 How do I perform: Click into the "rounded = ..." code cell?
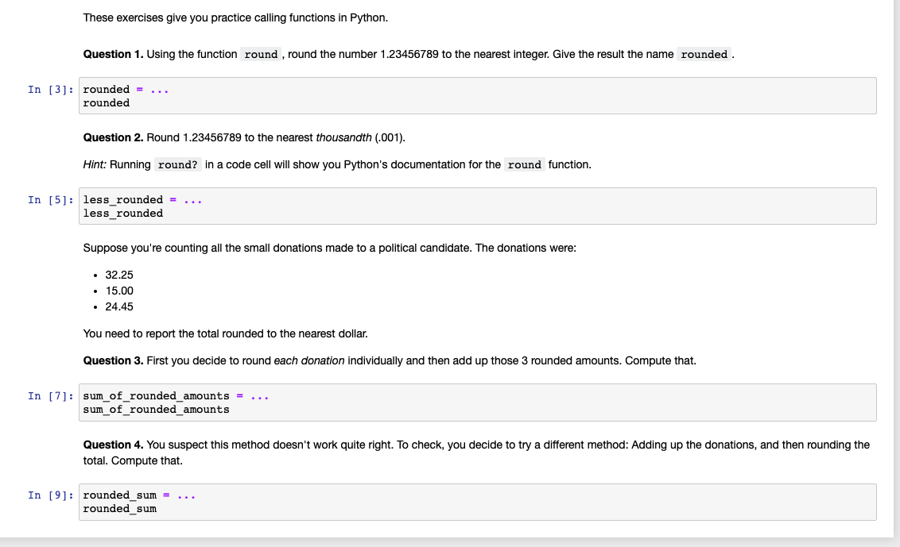pyautogui.click(x=477, y=96)
